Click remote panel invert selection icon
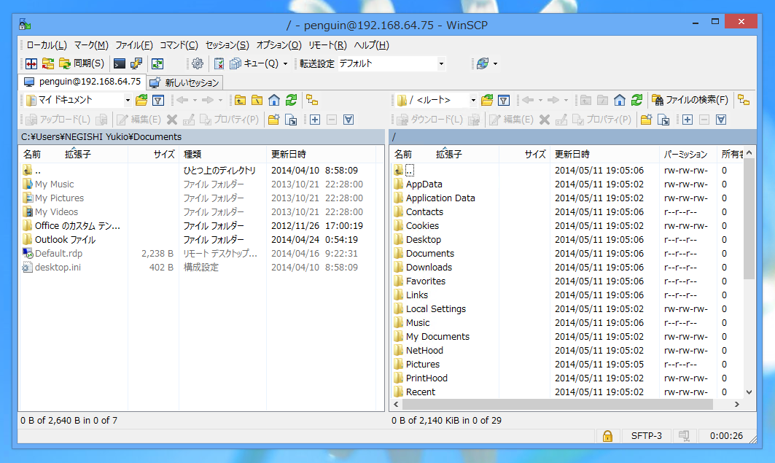 click(721, 120)
